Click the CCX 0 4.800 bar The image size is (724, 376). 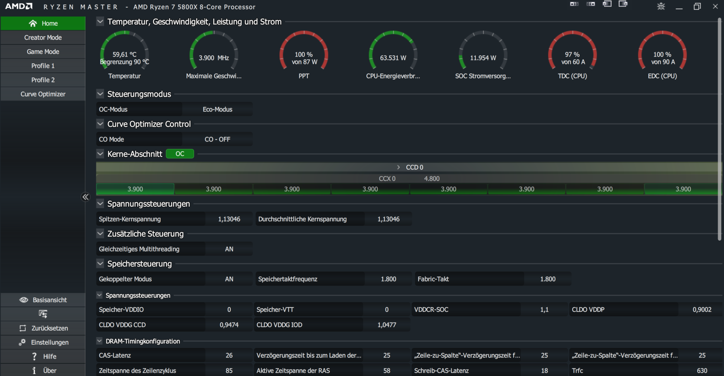[x=409, y=179]
